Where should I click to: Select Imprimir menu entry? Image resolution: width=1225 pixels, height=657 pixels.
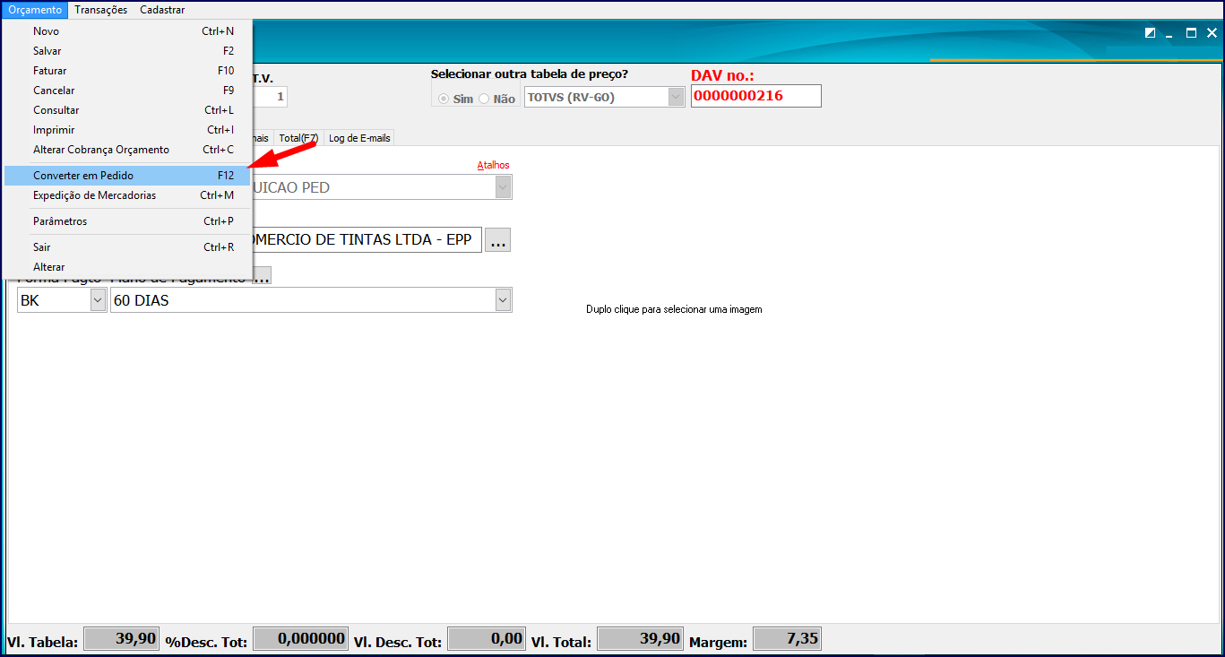[127, 130]
